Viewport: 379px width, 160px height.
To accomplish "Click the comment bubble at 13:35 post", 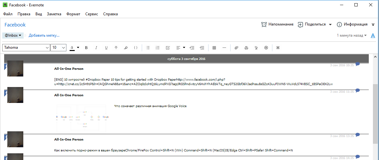I will 358,135.
